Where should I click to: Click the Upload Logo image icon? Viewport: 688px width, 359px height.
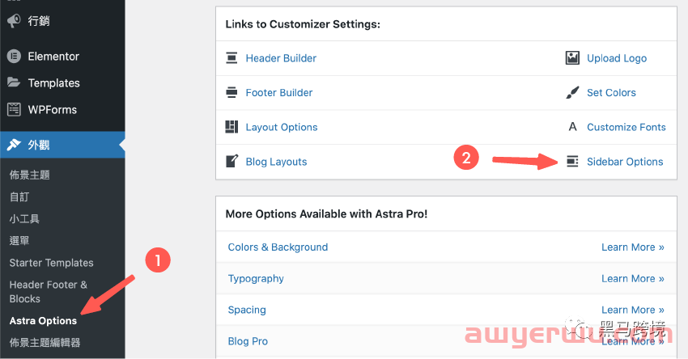[x=572, y=58]
